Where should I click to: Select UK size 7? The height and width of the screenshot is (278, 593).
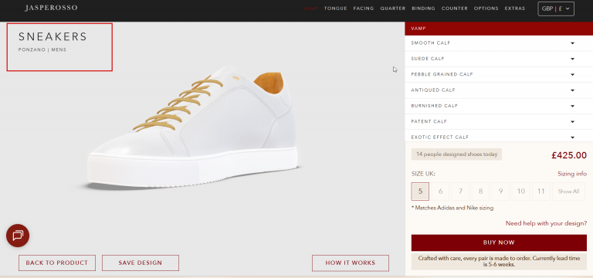coord(460,192)
